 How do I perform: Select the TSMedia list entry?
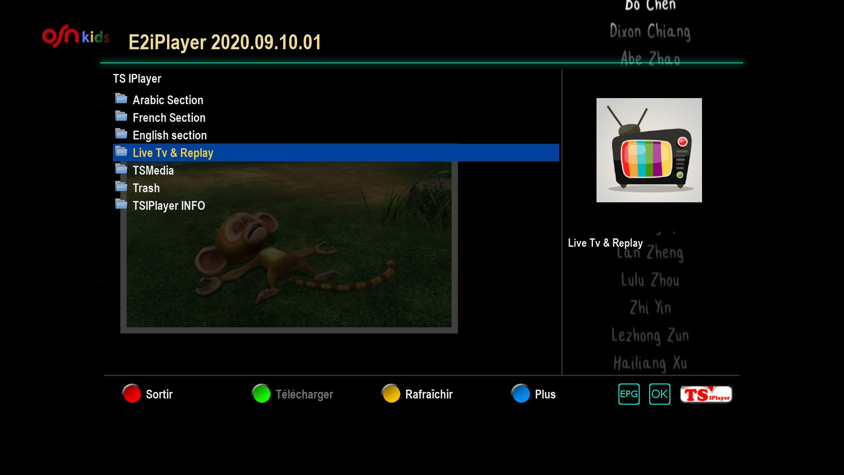[x=153, y=171]
